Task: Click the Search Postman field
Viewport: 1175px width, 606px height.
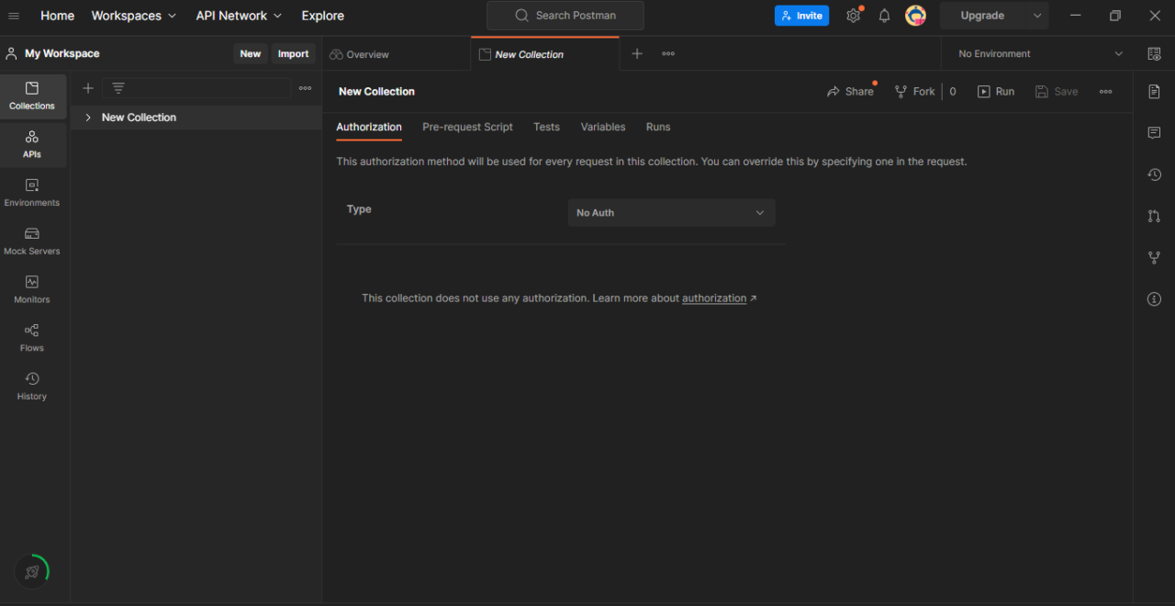Action: (564, 16)
